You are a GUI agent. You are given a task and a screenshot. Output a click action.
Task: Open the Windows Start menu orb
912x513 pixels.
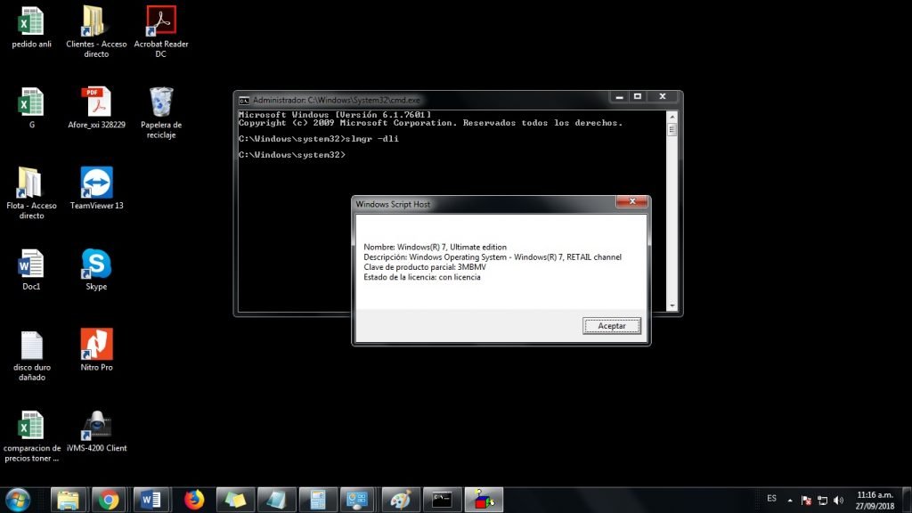[x=18, y=501]
